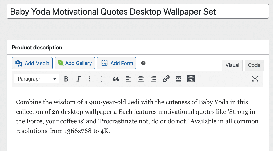Click into the product title field
This screenshot has width=273, height=151.
click(x=138, y=11)
